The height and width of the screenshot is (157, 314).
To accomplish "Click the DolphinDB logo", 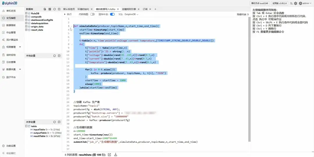I will click(x=9, y=3).
